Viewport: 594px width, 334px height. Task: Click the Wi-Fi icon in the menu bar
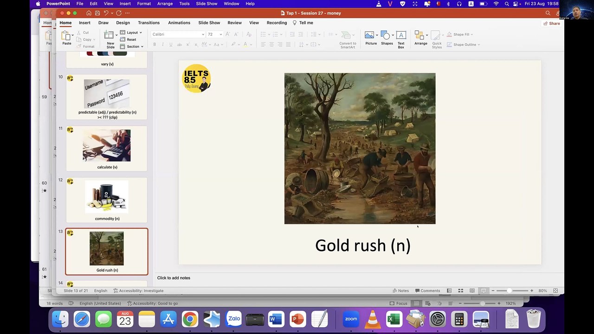tap(496, 4)
